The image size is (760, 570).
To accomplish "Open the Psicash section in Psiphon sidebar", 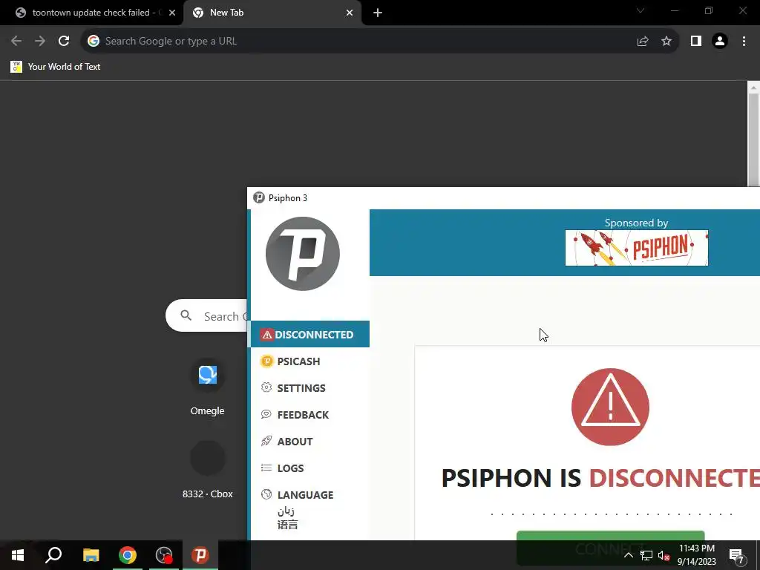I will click(x=310, y=361).
